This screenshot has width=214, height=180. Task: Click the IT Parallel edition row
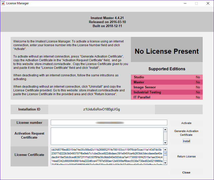click(167, 97)
